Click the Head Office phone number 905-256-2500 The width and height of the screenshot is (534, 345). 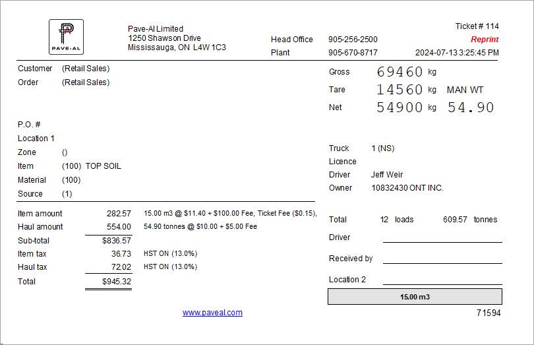353,40
